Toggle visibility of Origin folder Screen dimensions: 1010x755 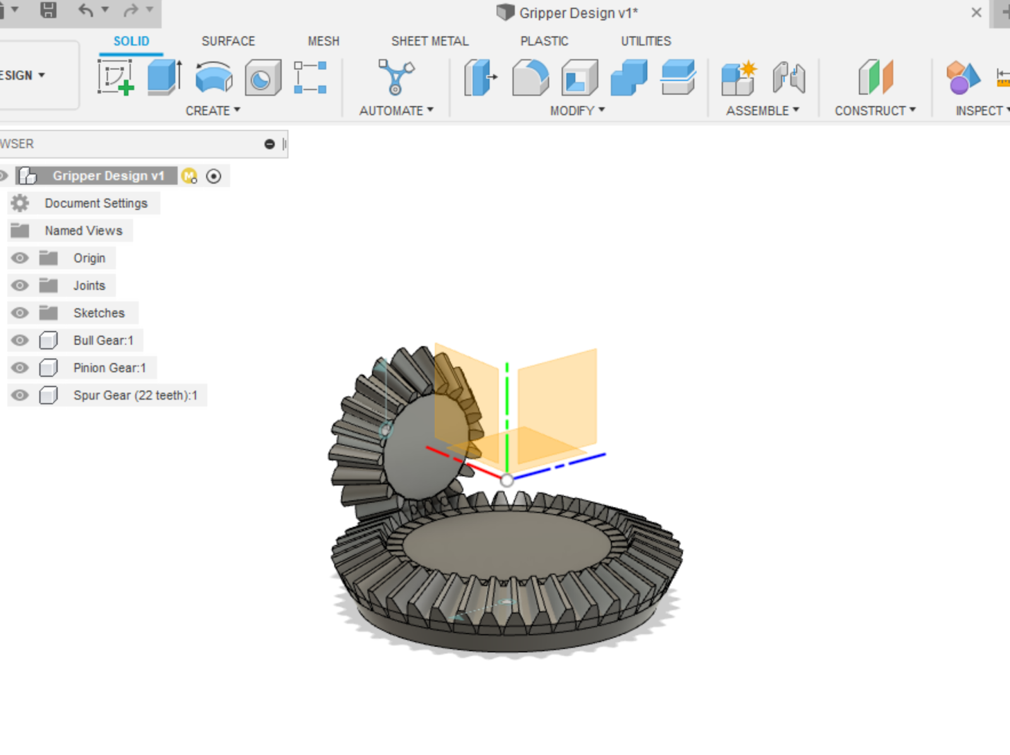[20, 258]
